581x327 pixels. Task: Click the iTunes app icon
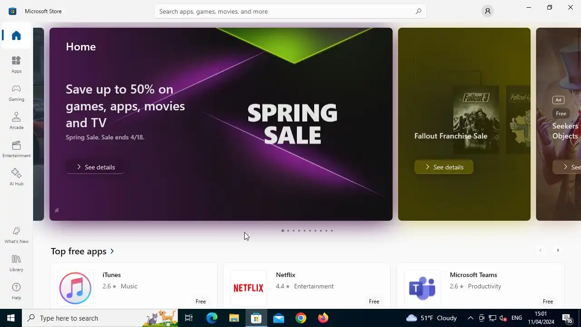[75, 288]
